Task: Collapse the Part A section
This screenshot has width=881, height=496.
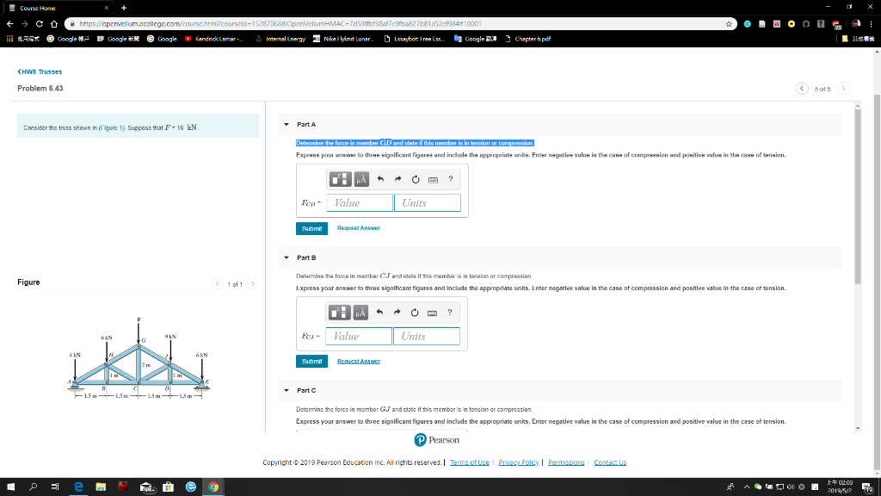Action: [x=285, y=123]
